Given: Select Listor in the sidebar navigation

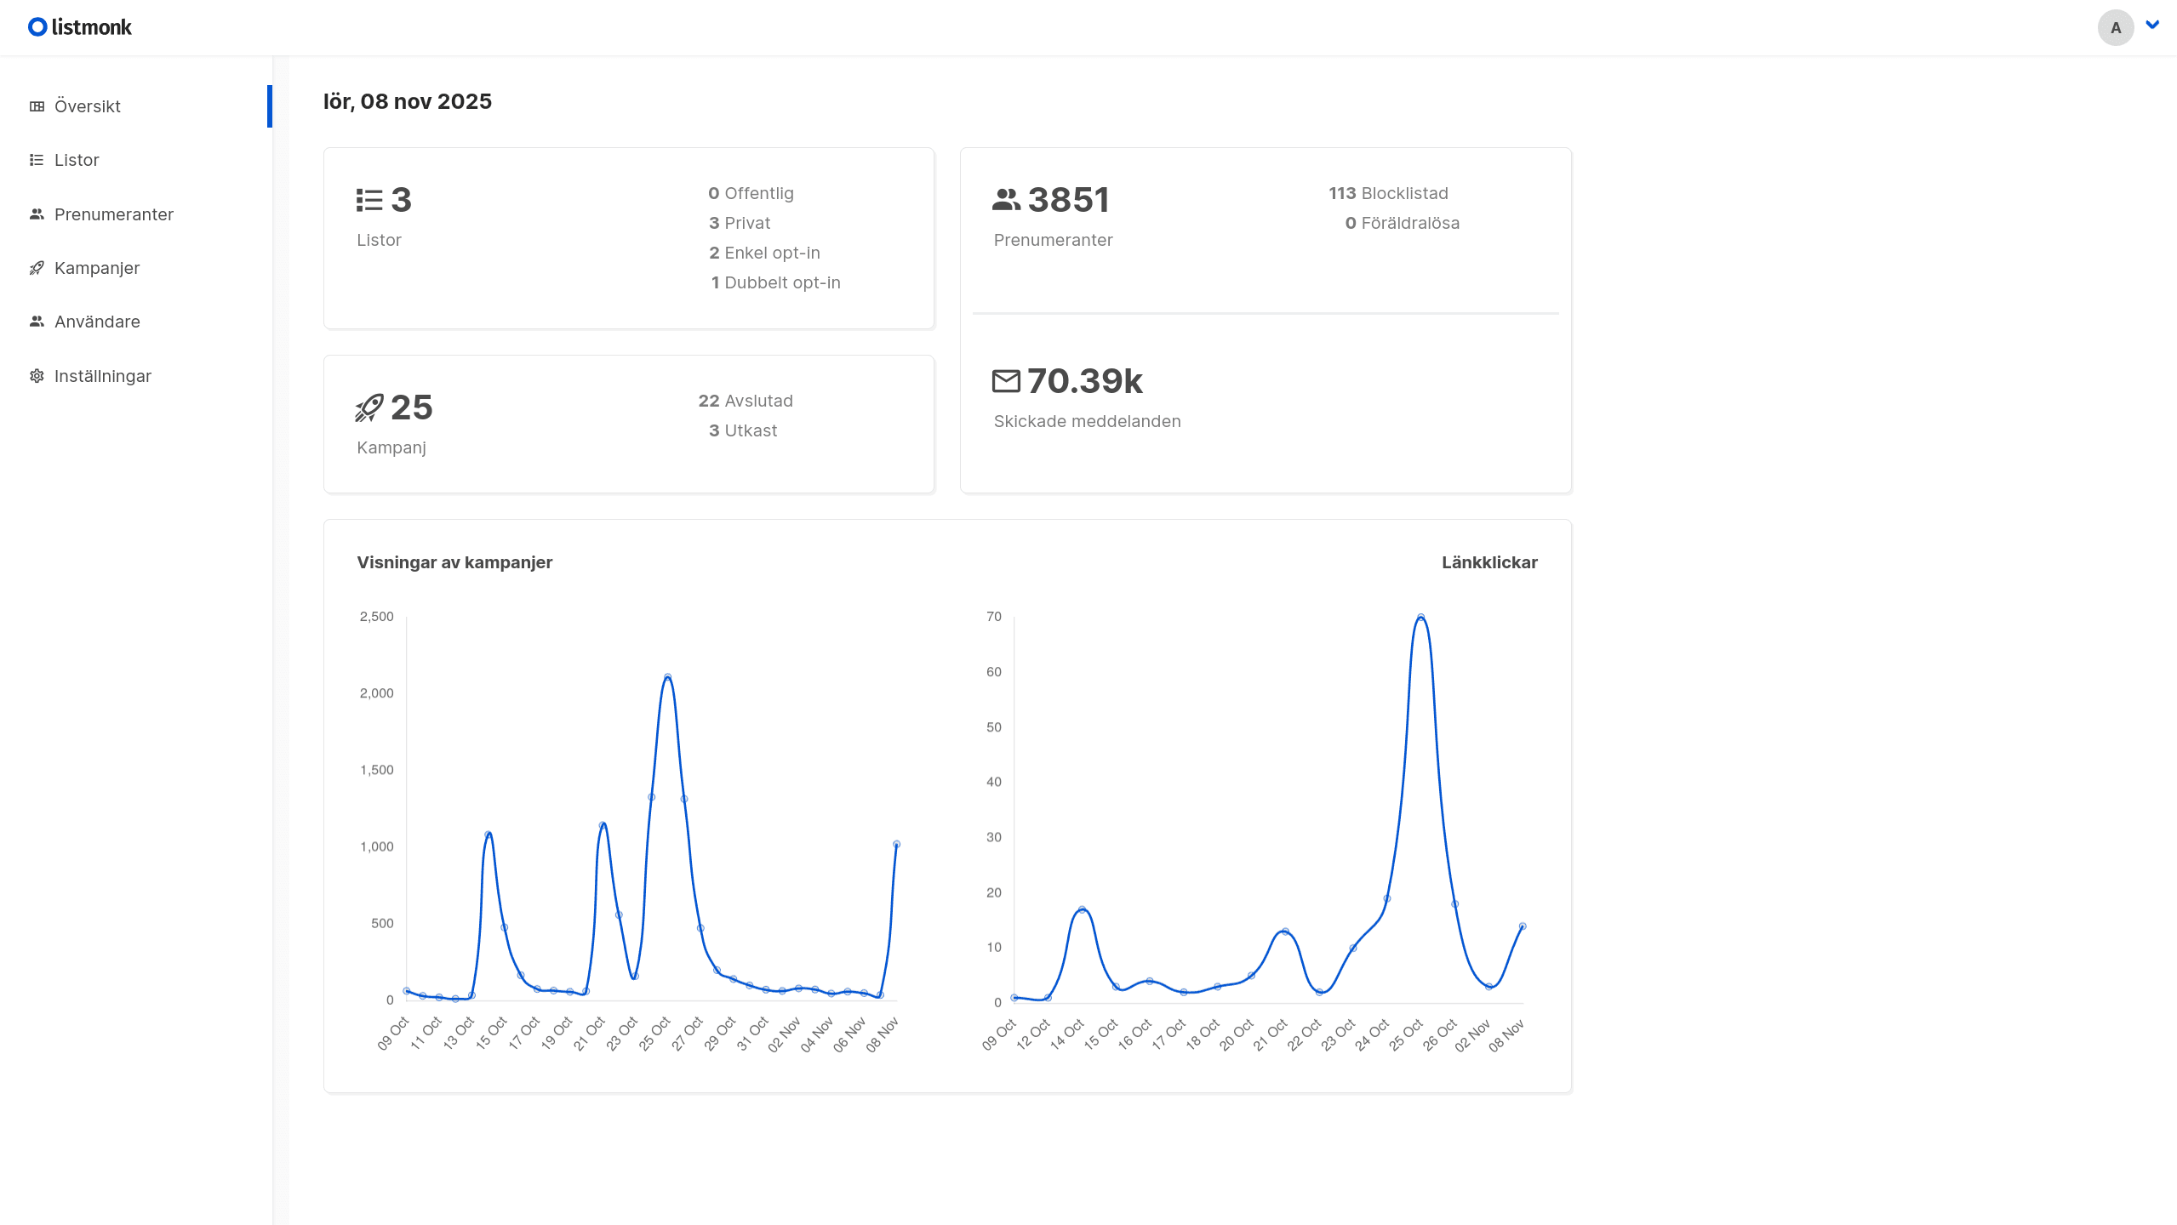Looking at the screenshot, I should (76, 160).
